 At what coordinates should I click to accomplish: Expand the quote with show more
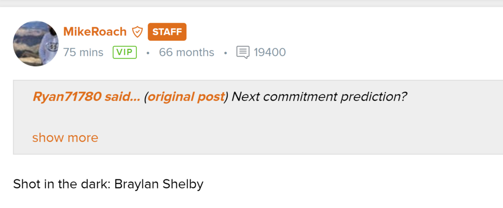coord(65,138)
